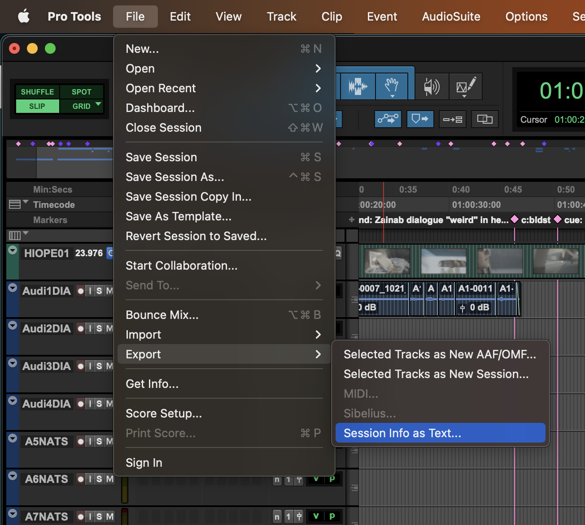The width and height of the screenshot is (585, 525).
Task: Click Save Session Copy In menu item
Action: point(224,197)
